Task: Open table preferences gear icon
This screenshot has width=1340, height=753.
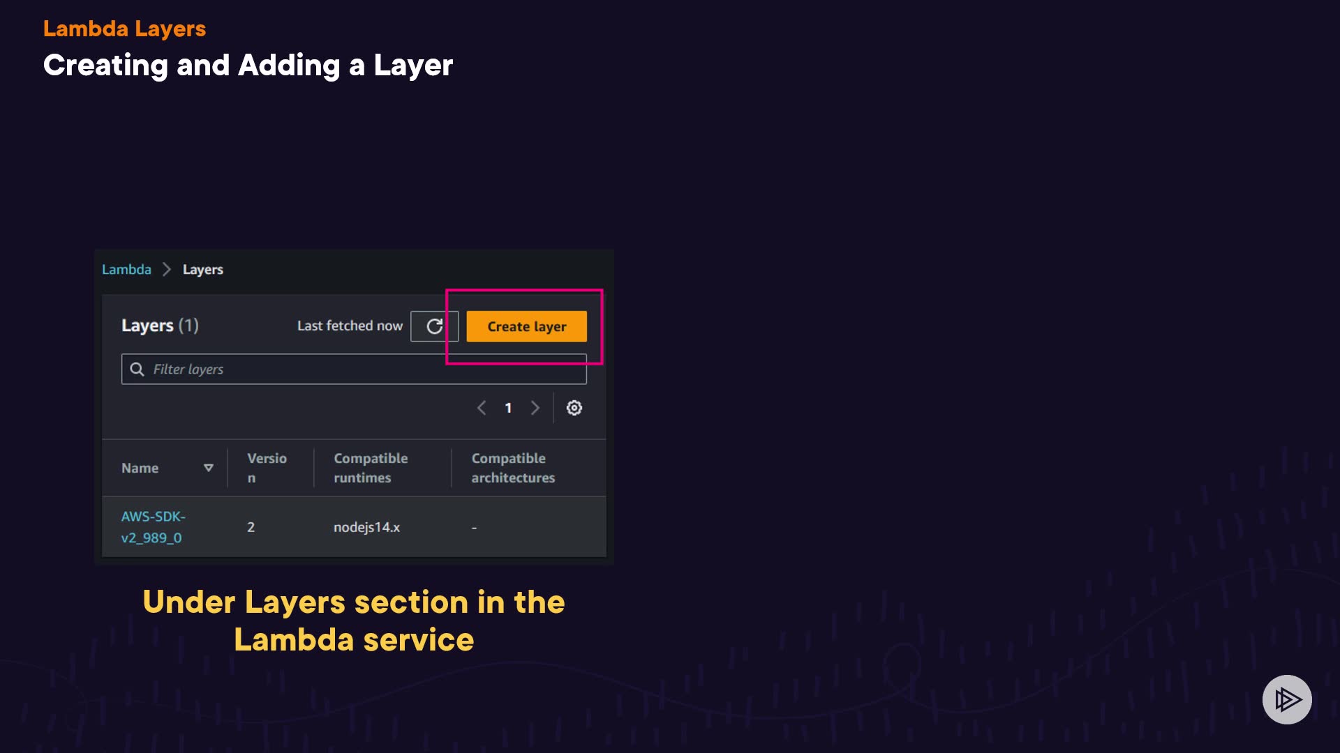Action: click(574, 408)
